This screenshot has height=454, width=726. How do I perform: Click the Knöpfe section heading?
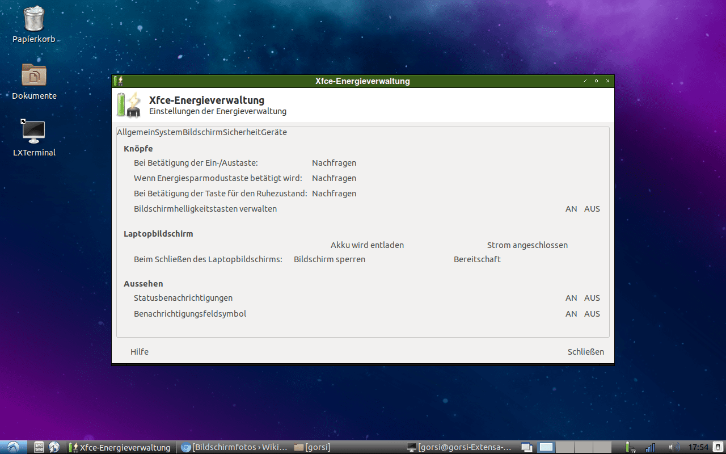pos(138,149)
